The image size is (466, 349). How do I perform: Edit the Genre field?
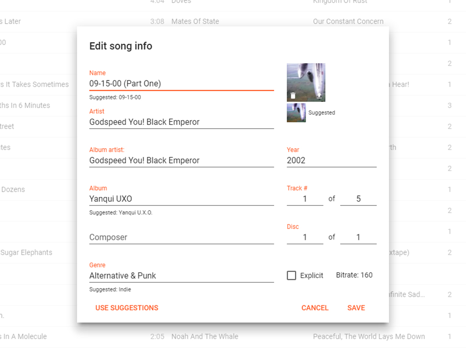[181, 275]
